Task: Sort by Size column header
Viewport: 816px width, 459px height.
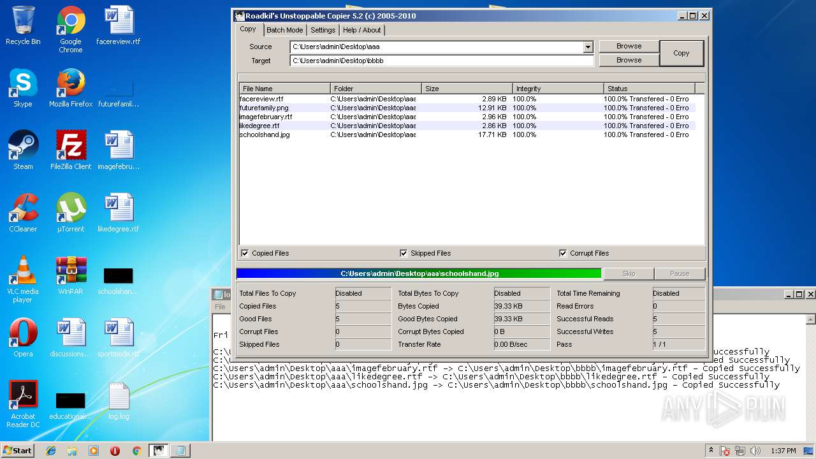Action: pyautogui.click(x=467, y=89)
